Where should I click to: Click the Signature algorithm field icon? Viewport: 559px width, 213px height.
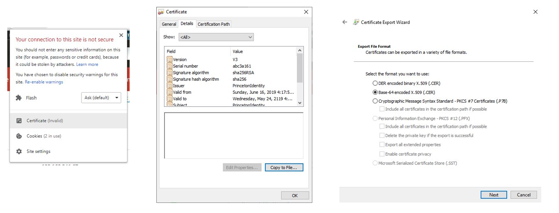170,72
